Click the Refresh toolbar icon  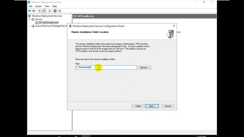tap(50, 11)
